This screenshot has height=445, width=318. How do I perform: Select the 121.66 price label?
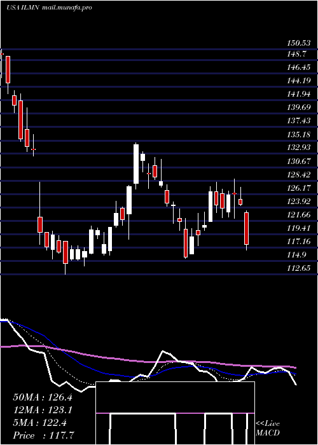pyautogui.click(x=298, y=215)
